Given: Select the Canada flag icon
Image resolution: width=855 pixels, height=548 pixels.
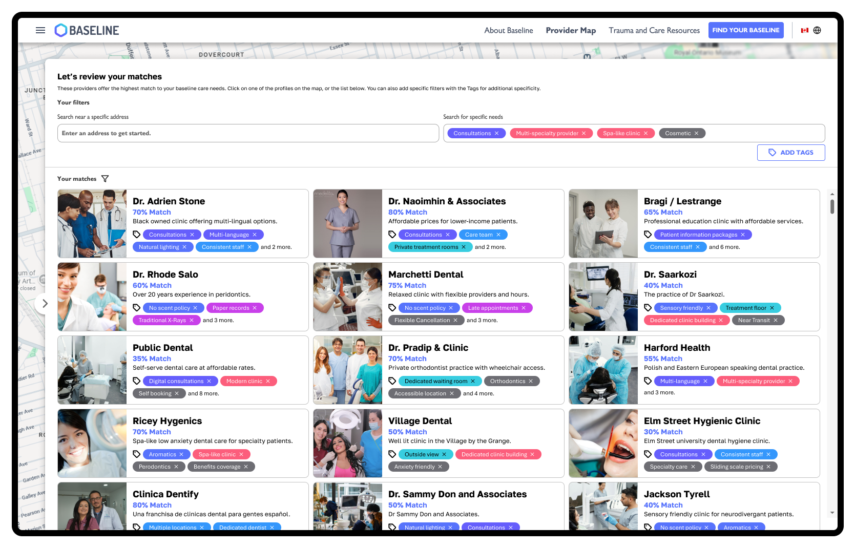Looking at the screenshot, I should click(x=805, y=30).
